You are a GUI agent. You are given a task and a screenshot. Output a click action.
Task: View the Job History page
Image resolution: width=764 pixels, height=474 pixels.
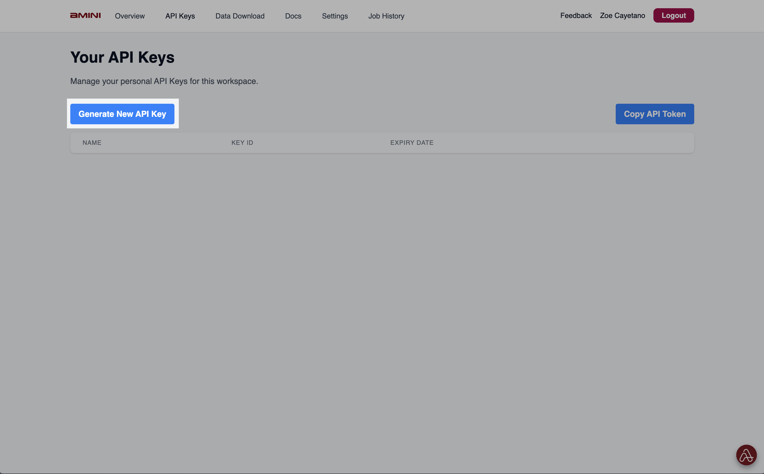(x=386, y=16)
